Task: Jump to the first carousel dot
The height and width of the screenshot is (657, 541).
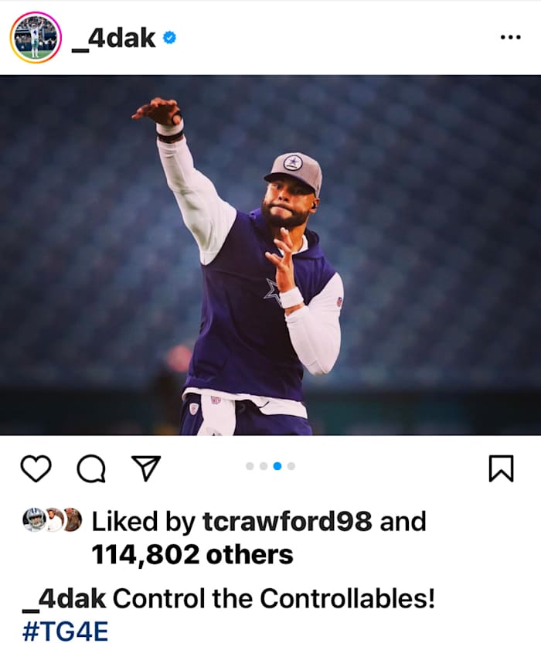Action: point(250,466)
